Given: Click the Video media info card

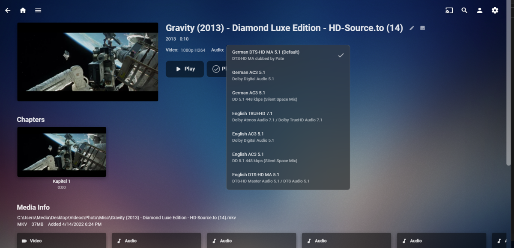Looking at the screenshot, I should coord(62,241).
